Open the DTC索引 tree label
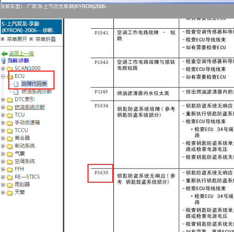This screenshot has height=232, width=234. click(25, 99)
